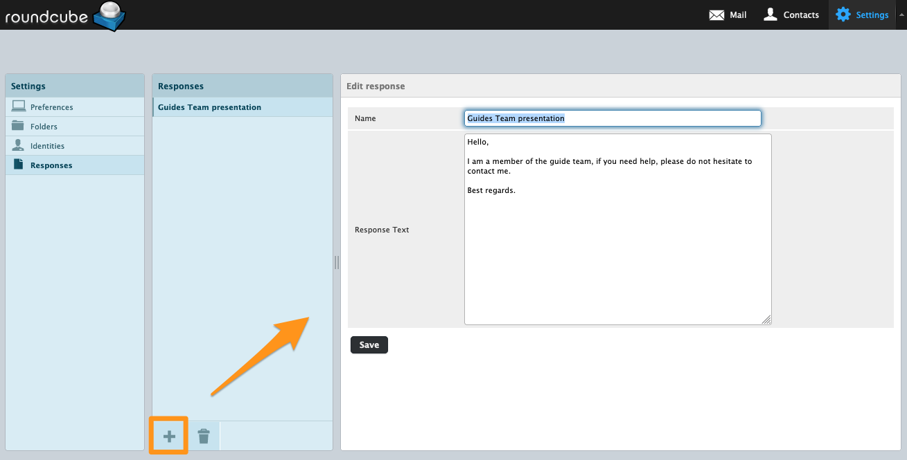This screenshot has width=907, height=460.
Task: Go to Contacts in top bar
Action: [x=791, y=15]
